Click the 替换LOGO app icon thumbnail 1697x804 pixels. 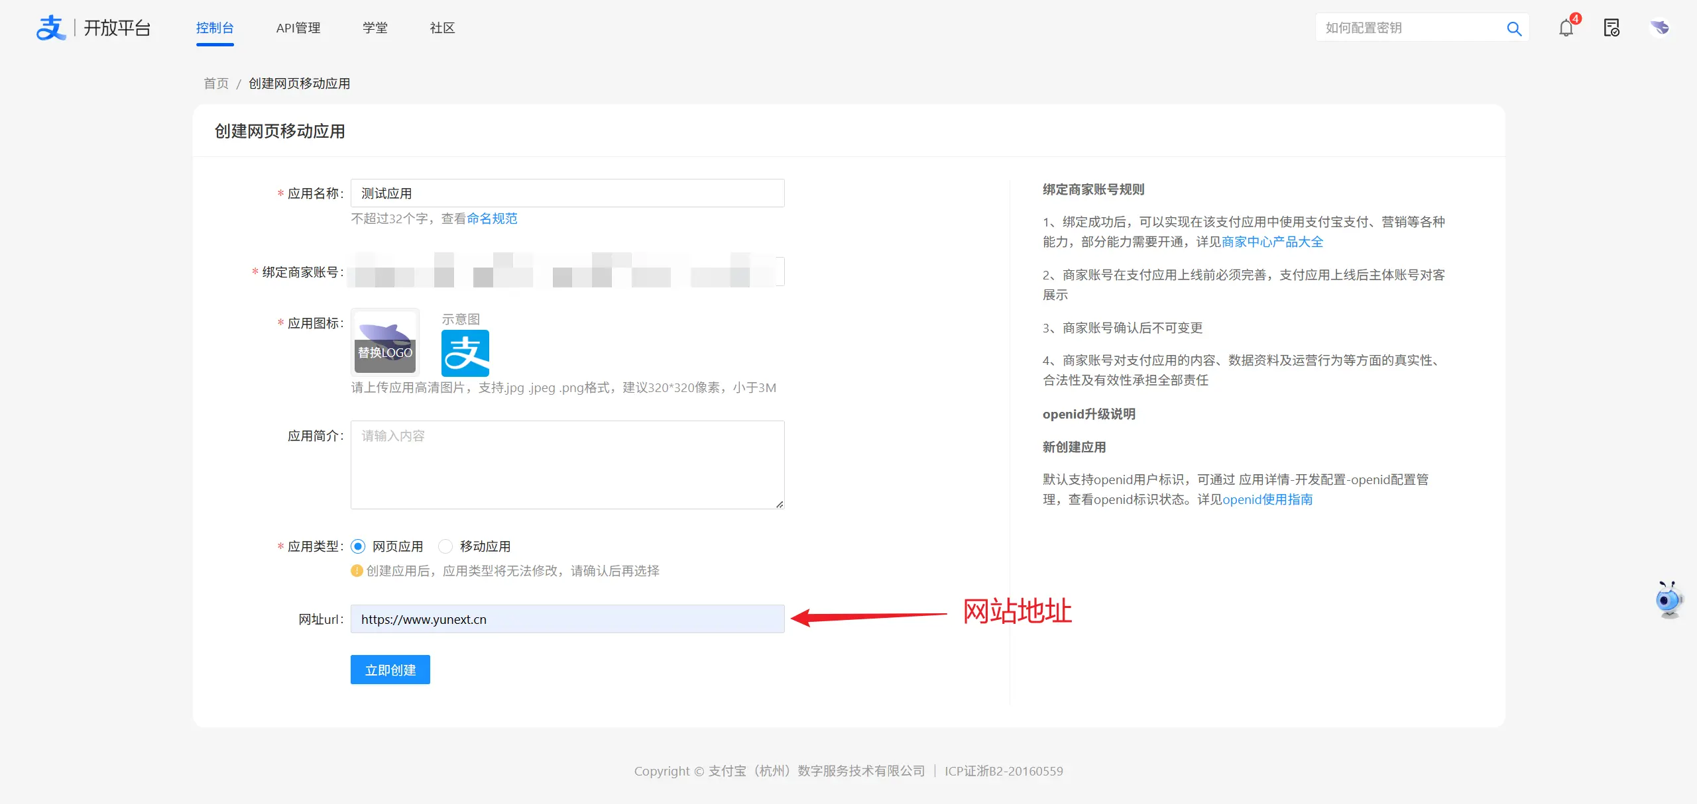pos(385,342)
